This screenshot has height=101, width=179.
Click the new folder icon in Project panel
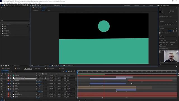tap(4, 66)
